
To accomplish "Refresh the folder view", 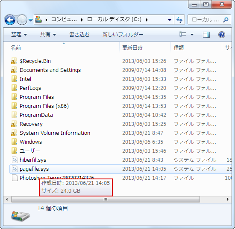I will (x=179, y=20).
